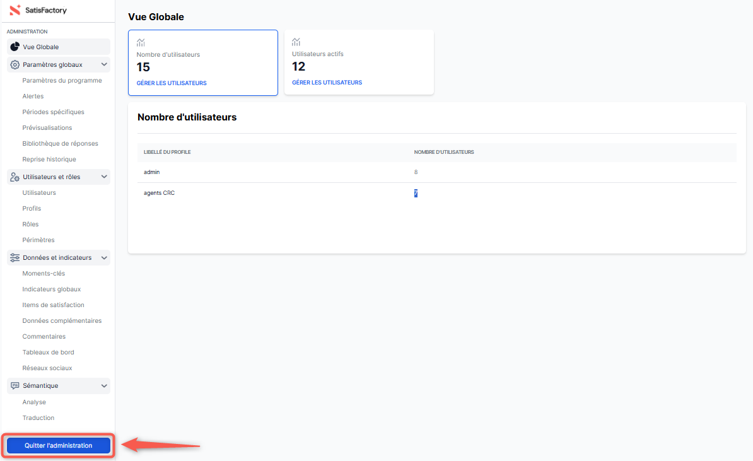
Task: Select the agents CRC profile row
Action: tap(159, 193)
